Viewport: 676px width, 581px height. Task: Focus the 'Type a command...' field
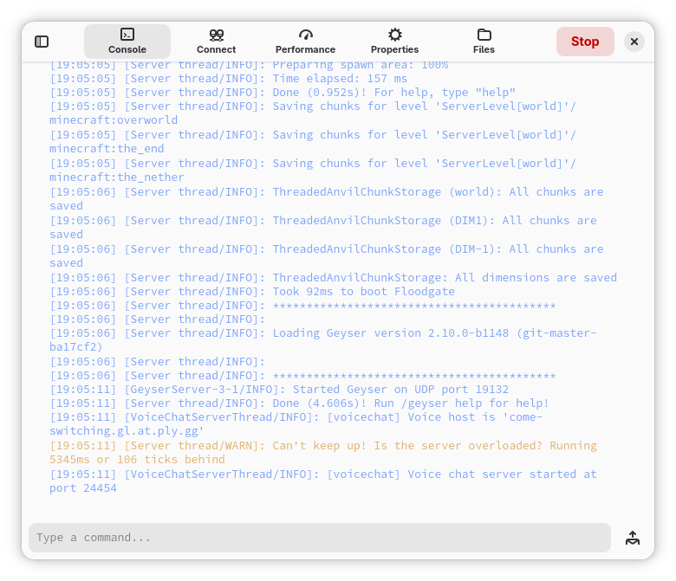point(320,538)
